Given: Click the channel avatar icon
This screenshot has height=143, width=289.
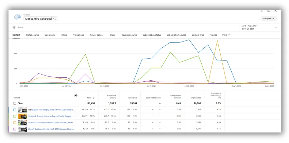Looking at the screenshot, I should 17,18.
